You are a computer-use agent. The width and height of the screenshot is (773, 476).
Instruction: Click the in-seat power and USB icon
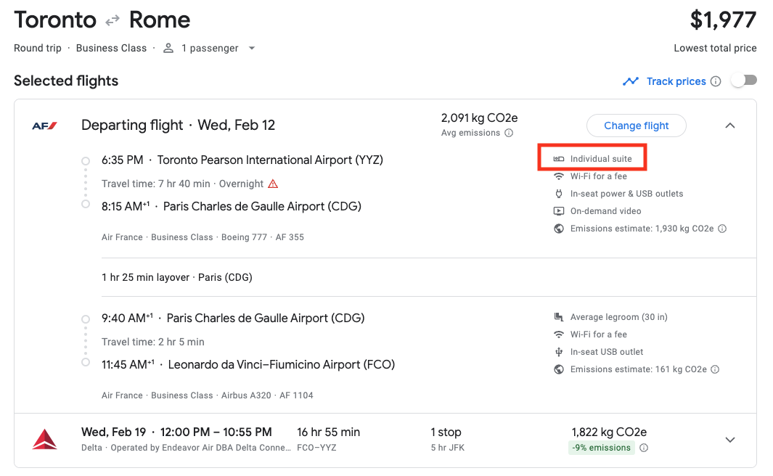(559, 194)
